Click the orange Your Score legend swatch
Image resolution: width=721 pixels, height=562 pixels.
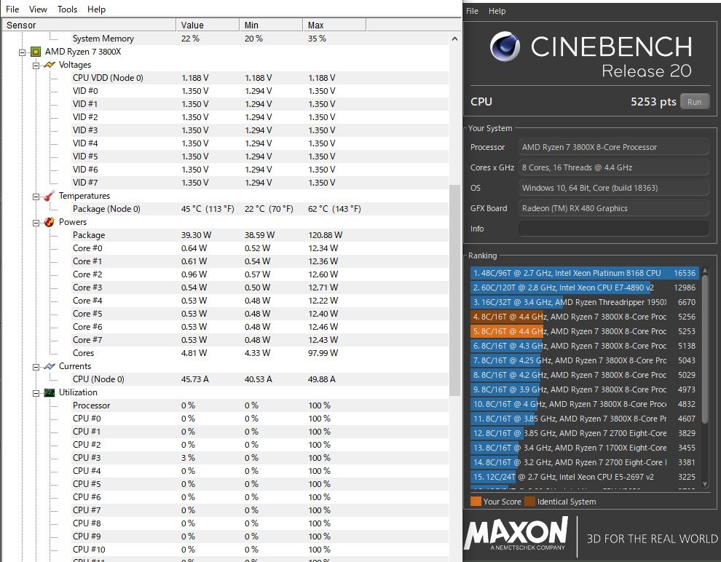[476, 502]
